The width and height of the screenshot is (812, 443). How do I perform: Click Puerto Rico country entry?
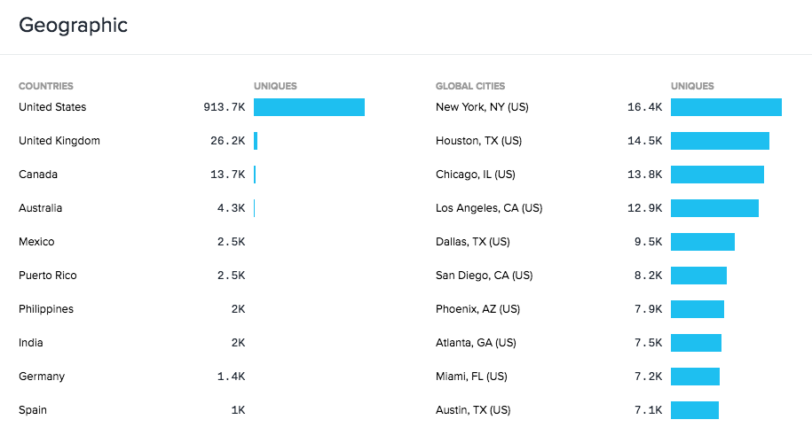click(x=48, y=276)
